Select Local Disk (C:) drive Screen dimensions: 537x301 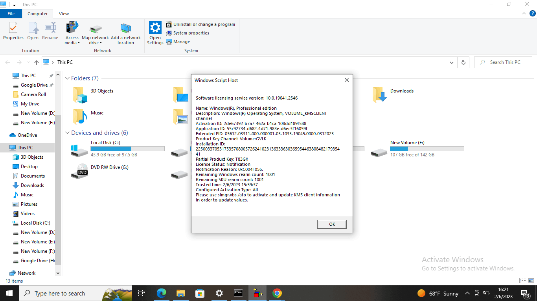click(118, 149)
